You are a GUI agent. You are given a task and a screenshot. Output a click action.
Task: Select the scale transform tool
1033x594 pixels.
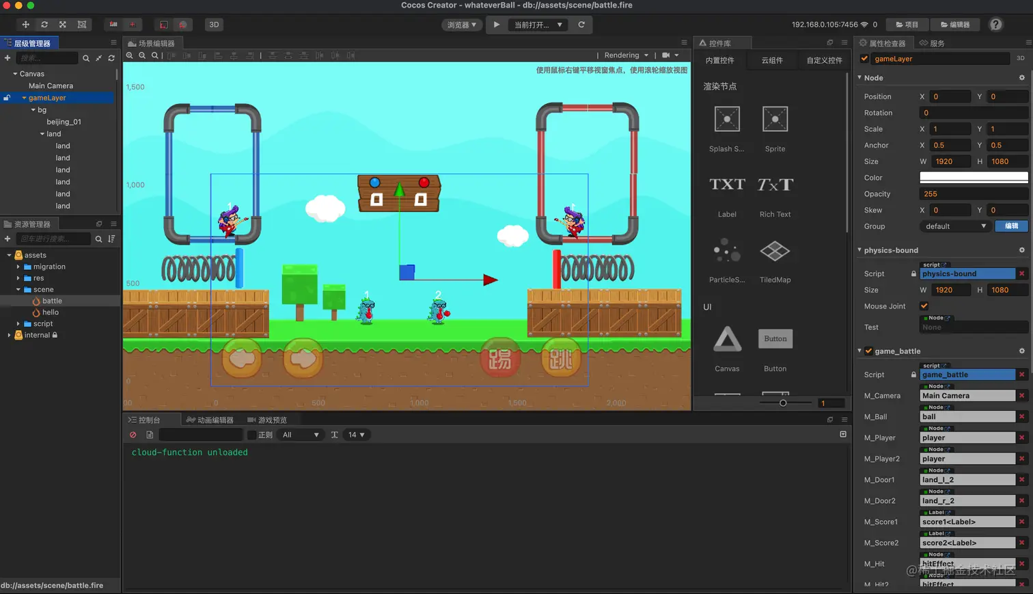tap(63, 25)
